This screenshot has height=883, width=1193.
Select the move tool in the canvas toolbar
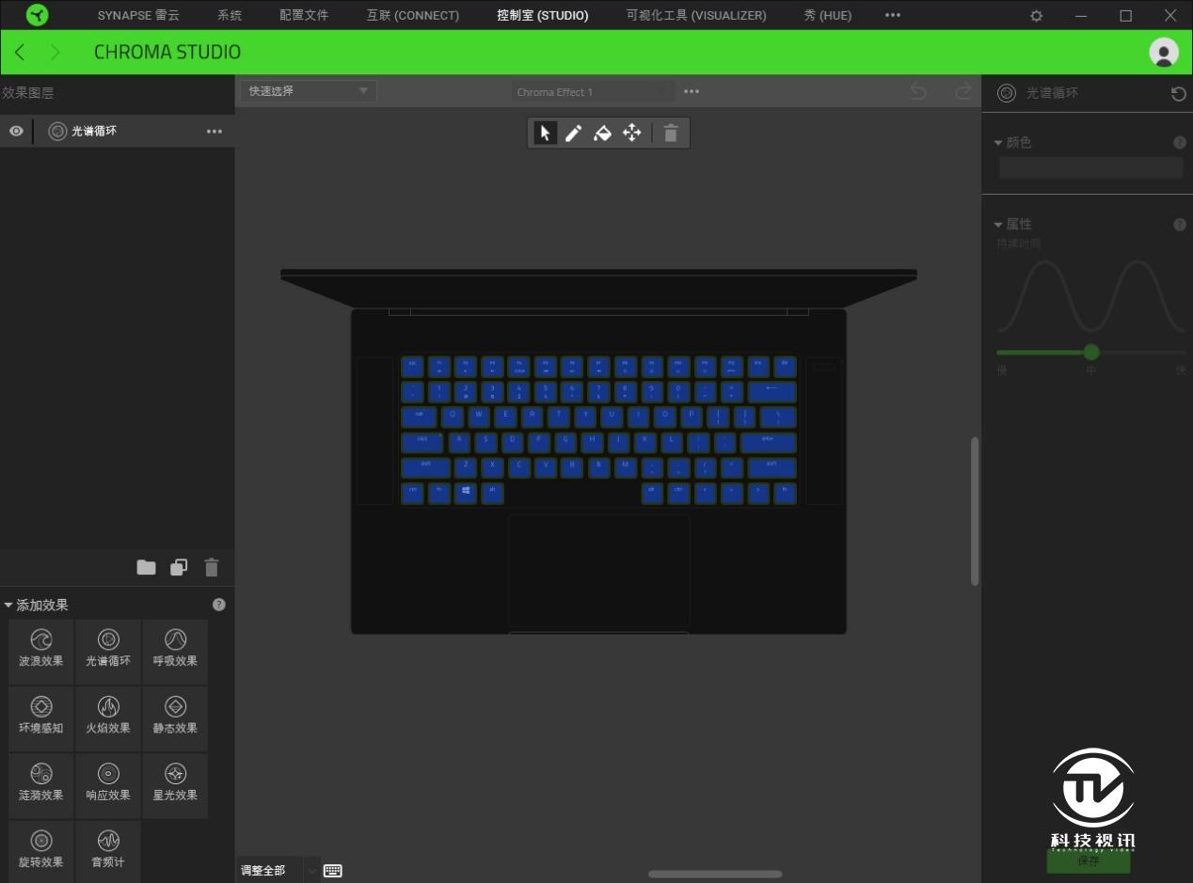tap(631, 133)
